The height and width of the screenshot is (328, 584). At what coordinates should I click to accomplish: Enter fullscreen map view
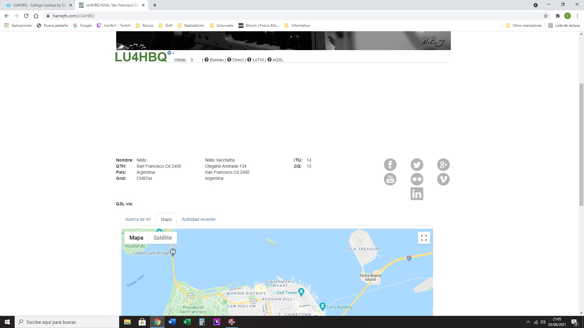pos(424,238)
